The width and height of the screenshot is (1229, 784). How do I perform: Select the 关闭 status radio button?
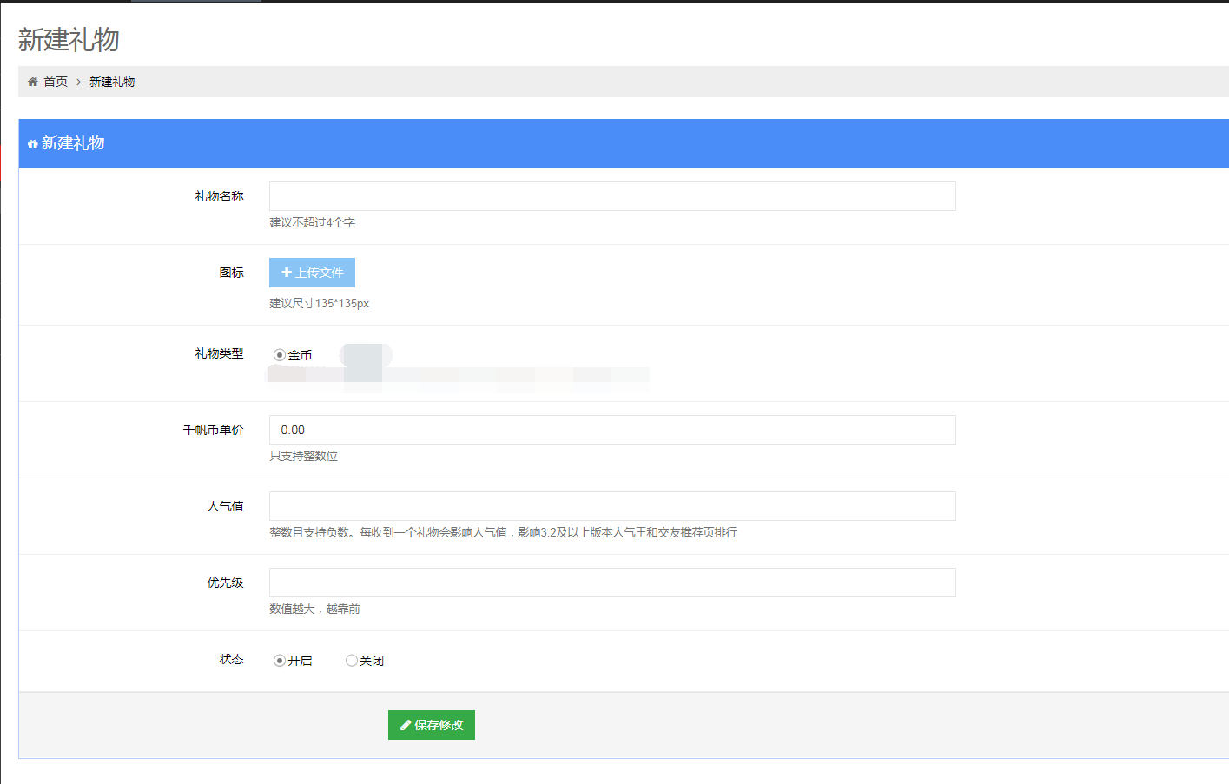point(352,661)
